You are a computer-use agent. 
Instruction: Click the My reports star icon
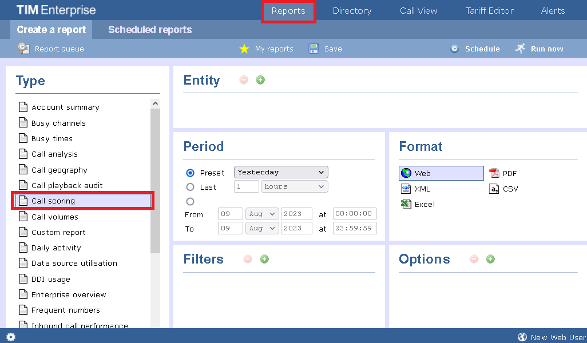(x=244, y=49)
